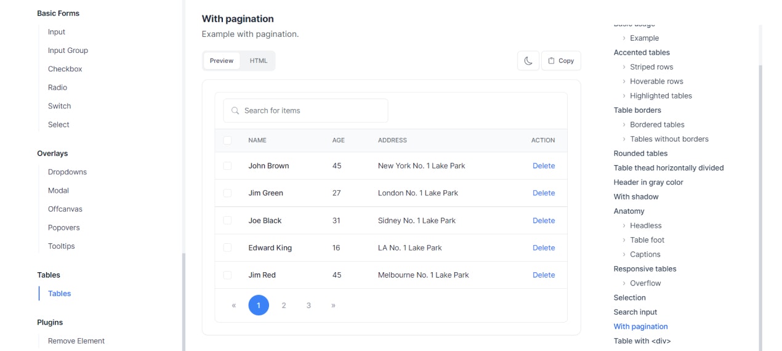
Task: Open the Input Group page
Action: [68, 50]
